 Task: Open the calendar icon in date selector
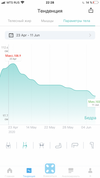click(x=11, y=35)
